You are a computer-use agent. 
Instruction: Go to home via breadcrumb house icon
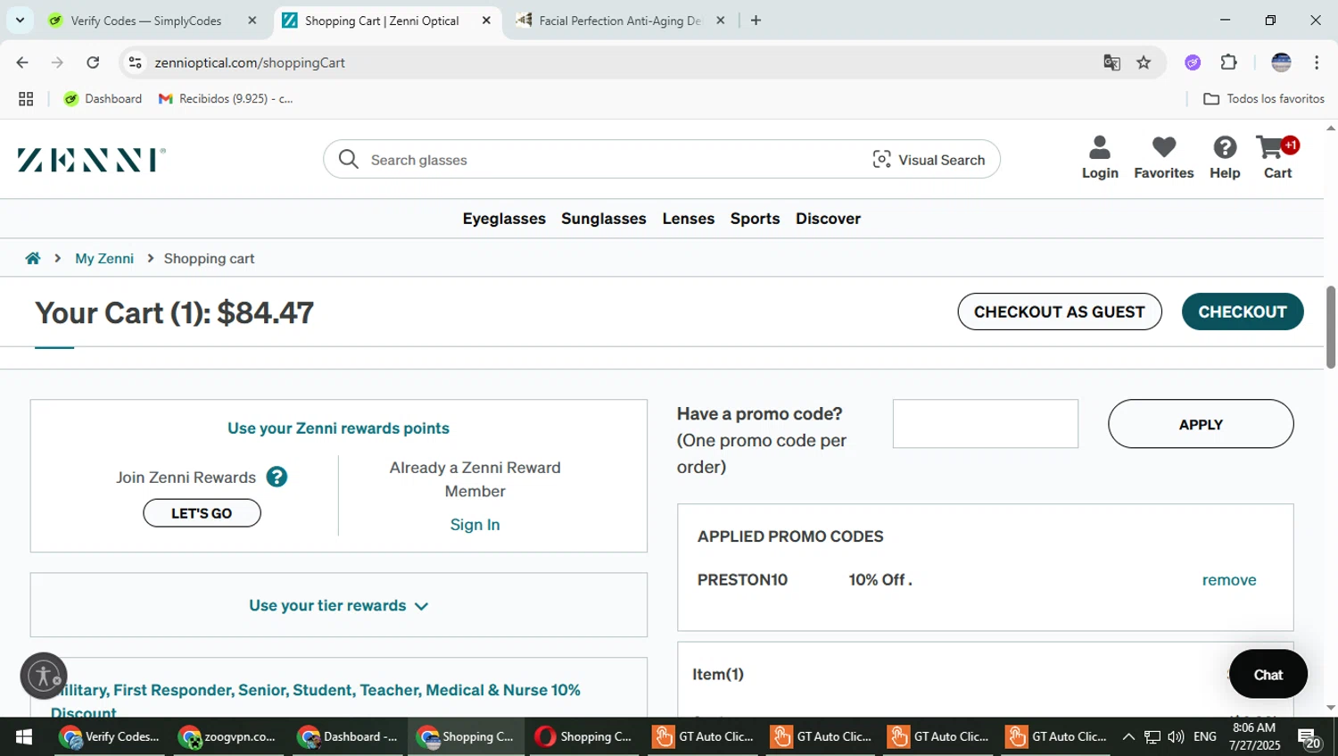tap(33, 258)
